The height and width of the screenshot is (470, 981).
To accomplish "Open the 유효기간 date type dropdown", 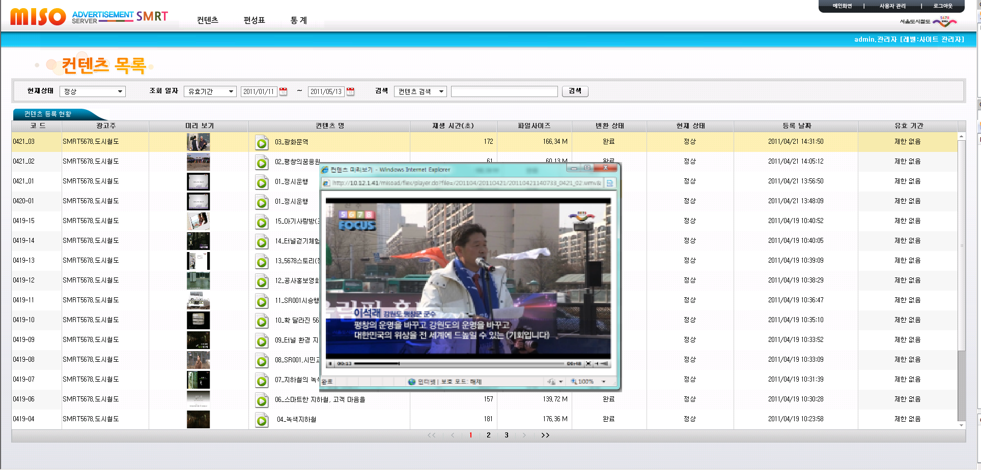I will click(x=210, y=91).
